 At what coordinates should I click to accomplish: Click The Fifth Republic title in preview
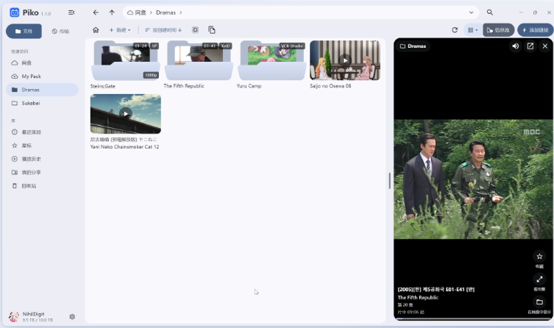pos(418,298)
